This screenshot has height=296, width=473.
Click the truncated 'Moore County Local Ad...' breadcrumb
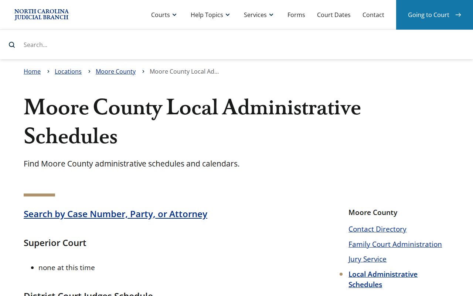point(184,71)
